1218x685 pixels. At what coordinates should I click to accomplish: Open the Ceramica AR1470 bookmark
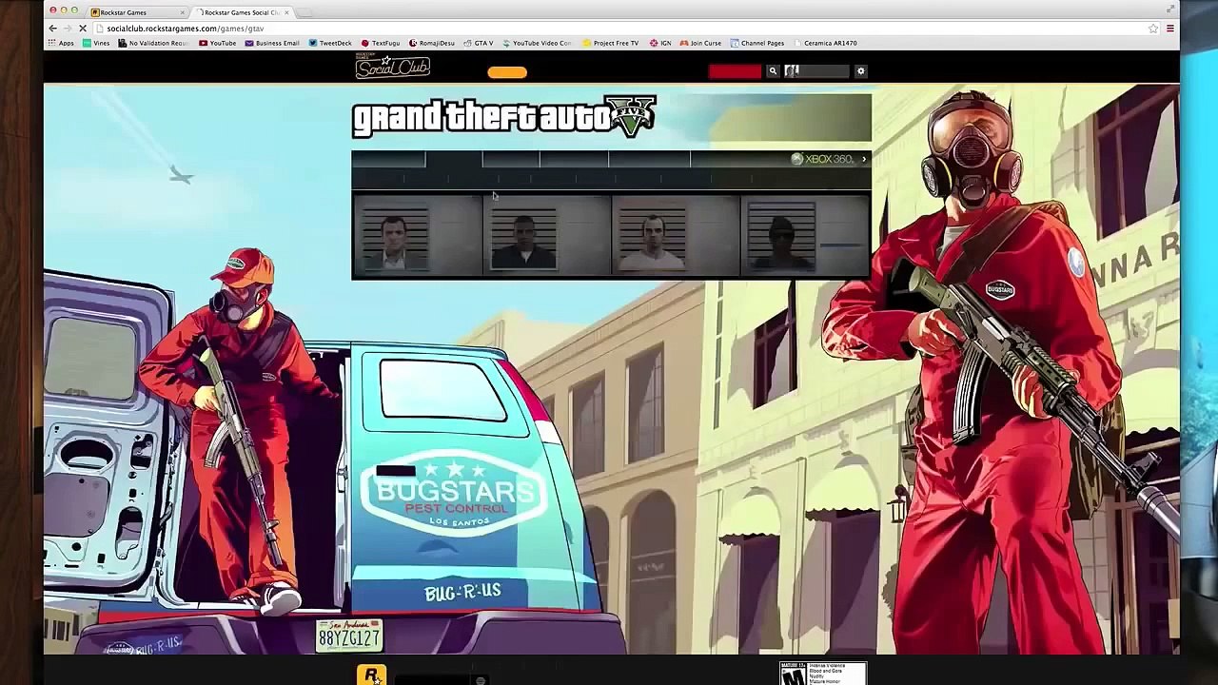tap(825, 43)
